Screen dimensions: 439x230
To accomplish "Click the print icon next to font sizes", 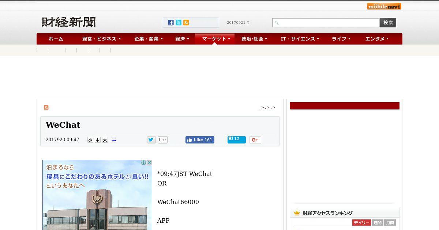I will coord(114,139).
